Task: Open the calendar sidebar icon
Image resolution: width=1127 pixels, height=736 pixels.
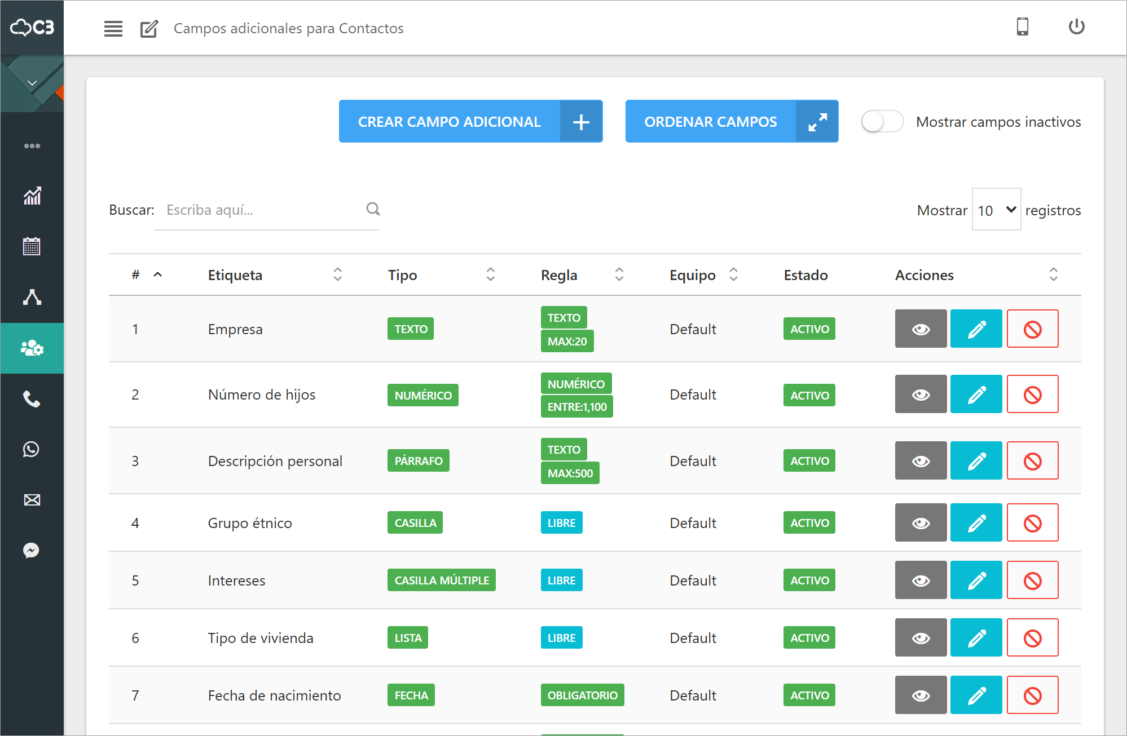Action: 32,246
